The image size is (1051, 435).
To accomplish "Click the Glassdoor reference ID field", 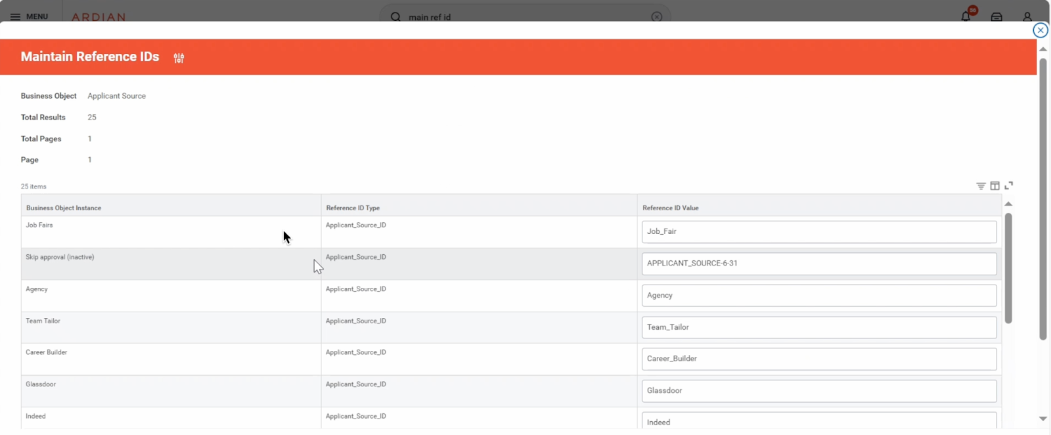I will pyautogui.click(x=818, y=391).
